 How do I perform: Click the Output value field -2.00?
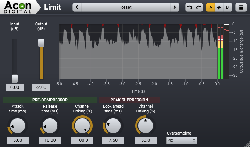click(x=41, y=87)
